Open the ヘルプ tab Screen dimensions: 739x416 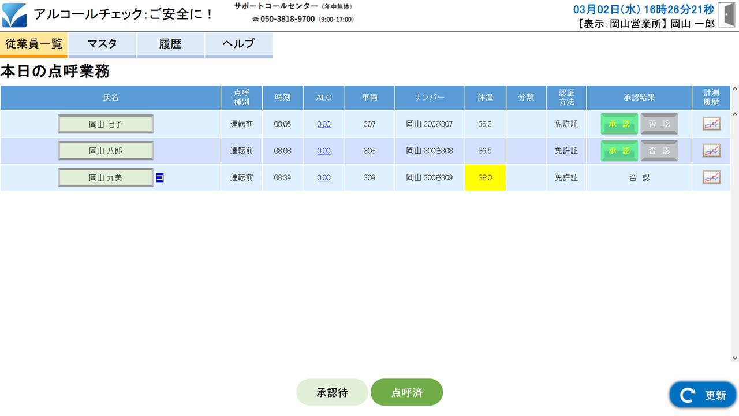238,44
